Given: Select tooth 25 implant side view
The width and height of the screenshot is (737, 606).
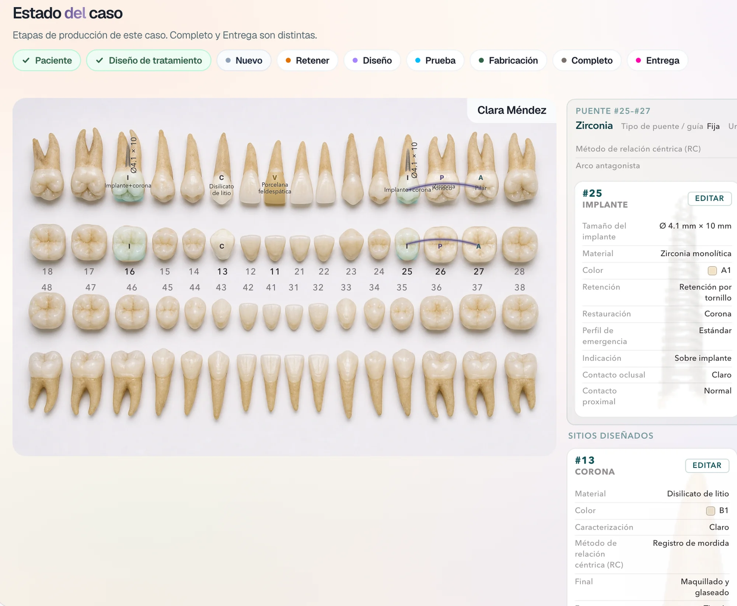Looking at the screenshot, I should click(408, 169).
